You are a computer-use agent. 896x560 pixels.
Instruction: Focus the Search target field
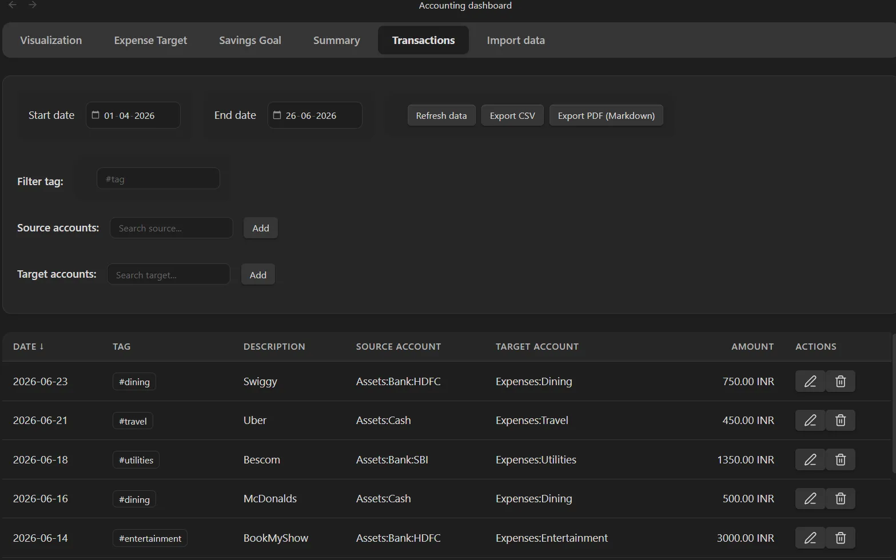tap(169, 275)
